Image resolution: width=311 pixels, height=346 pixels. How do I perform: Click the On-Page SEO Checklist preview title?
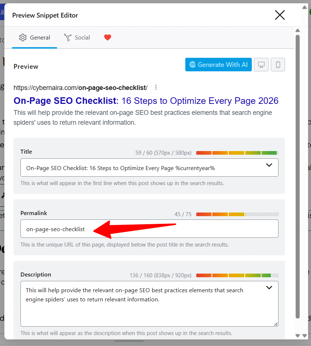[146, 101]
